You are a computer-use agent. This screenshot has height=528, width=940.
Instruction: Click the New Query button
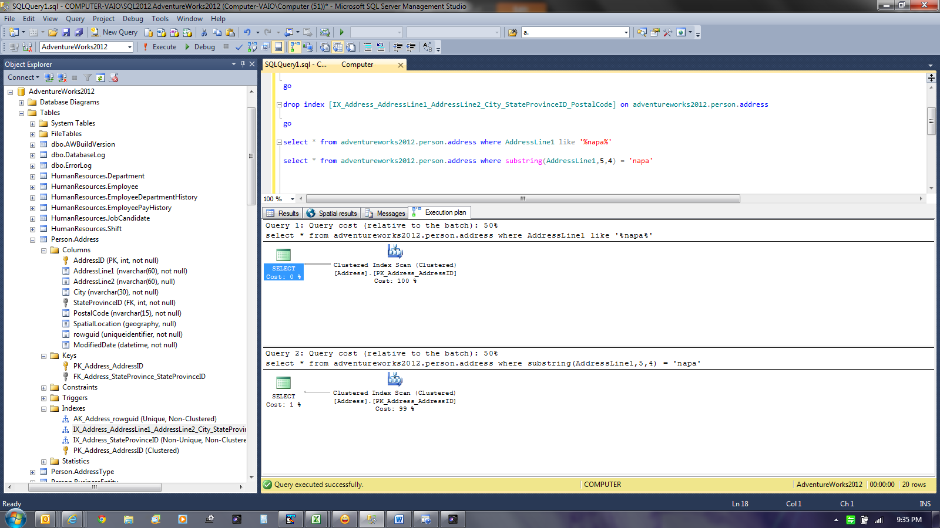click(115, 32)
